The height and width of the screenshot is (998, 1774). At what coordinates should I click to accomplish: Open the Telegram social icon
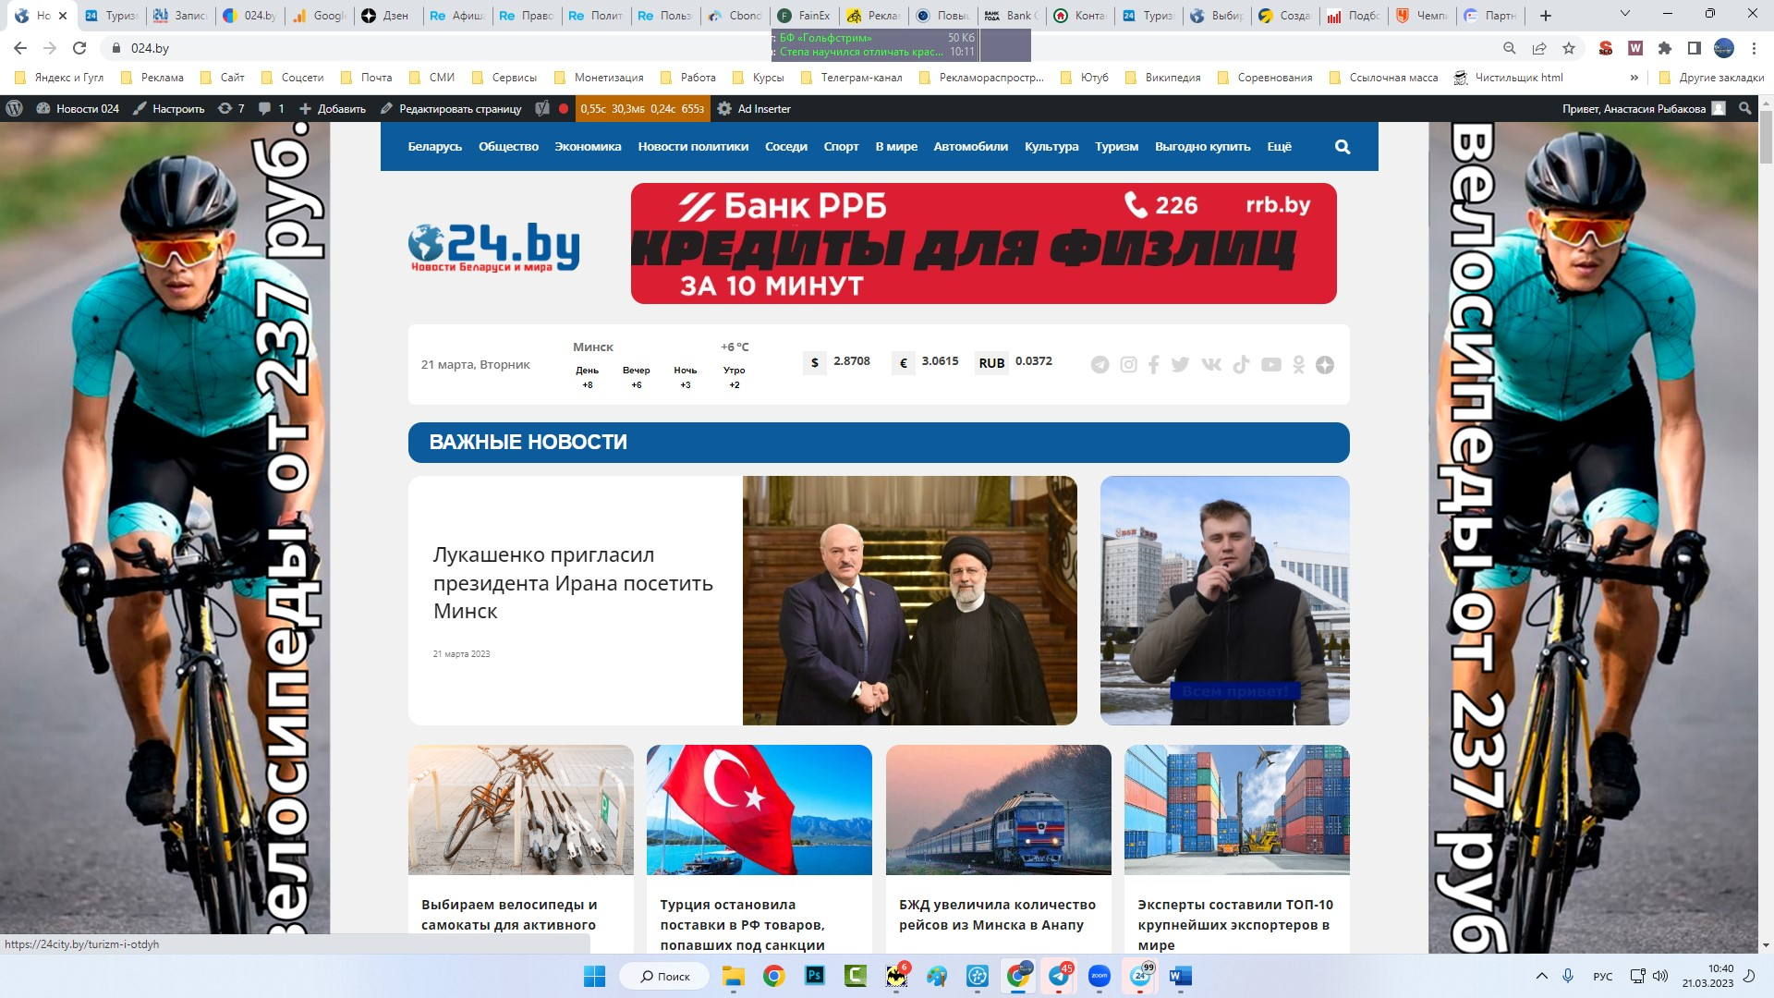[1100, 365]
